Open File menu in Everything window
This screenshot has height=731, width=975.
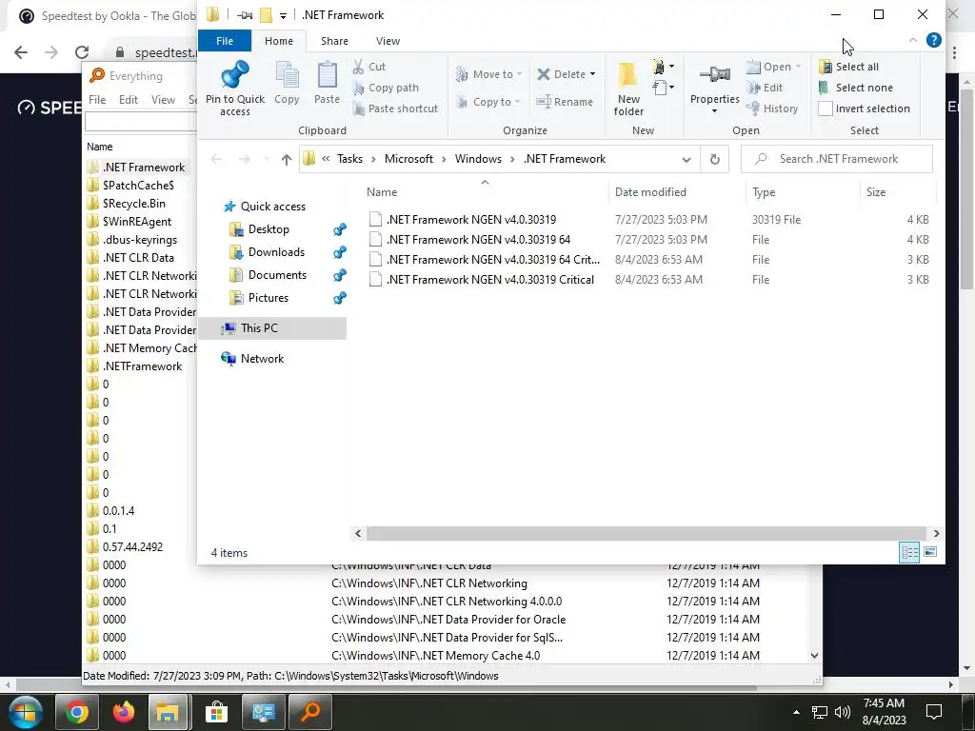(x=97, y=99)
